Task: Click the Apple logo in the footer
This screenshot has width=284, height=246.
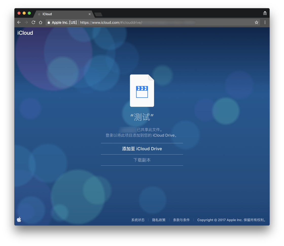Action: coord(19,220)
